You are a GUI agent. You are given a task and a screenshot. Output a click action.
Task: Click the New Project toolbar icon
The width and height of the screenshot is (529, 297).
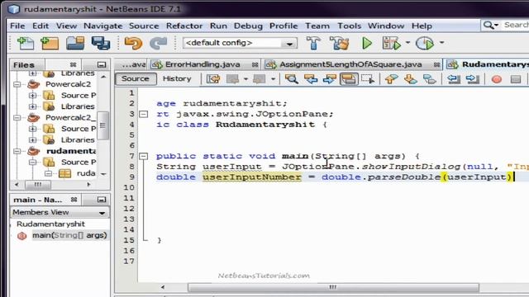click(50, 43)
